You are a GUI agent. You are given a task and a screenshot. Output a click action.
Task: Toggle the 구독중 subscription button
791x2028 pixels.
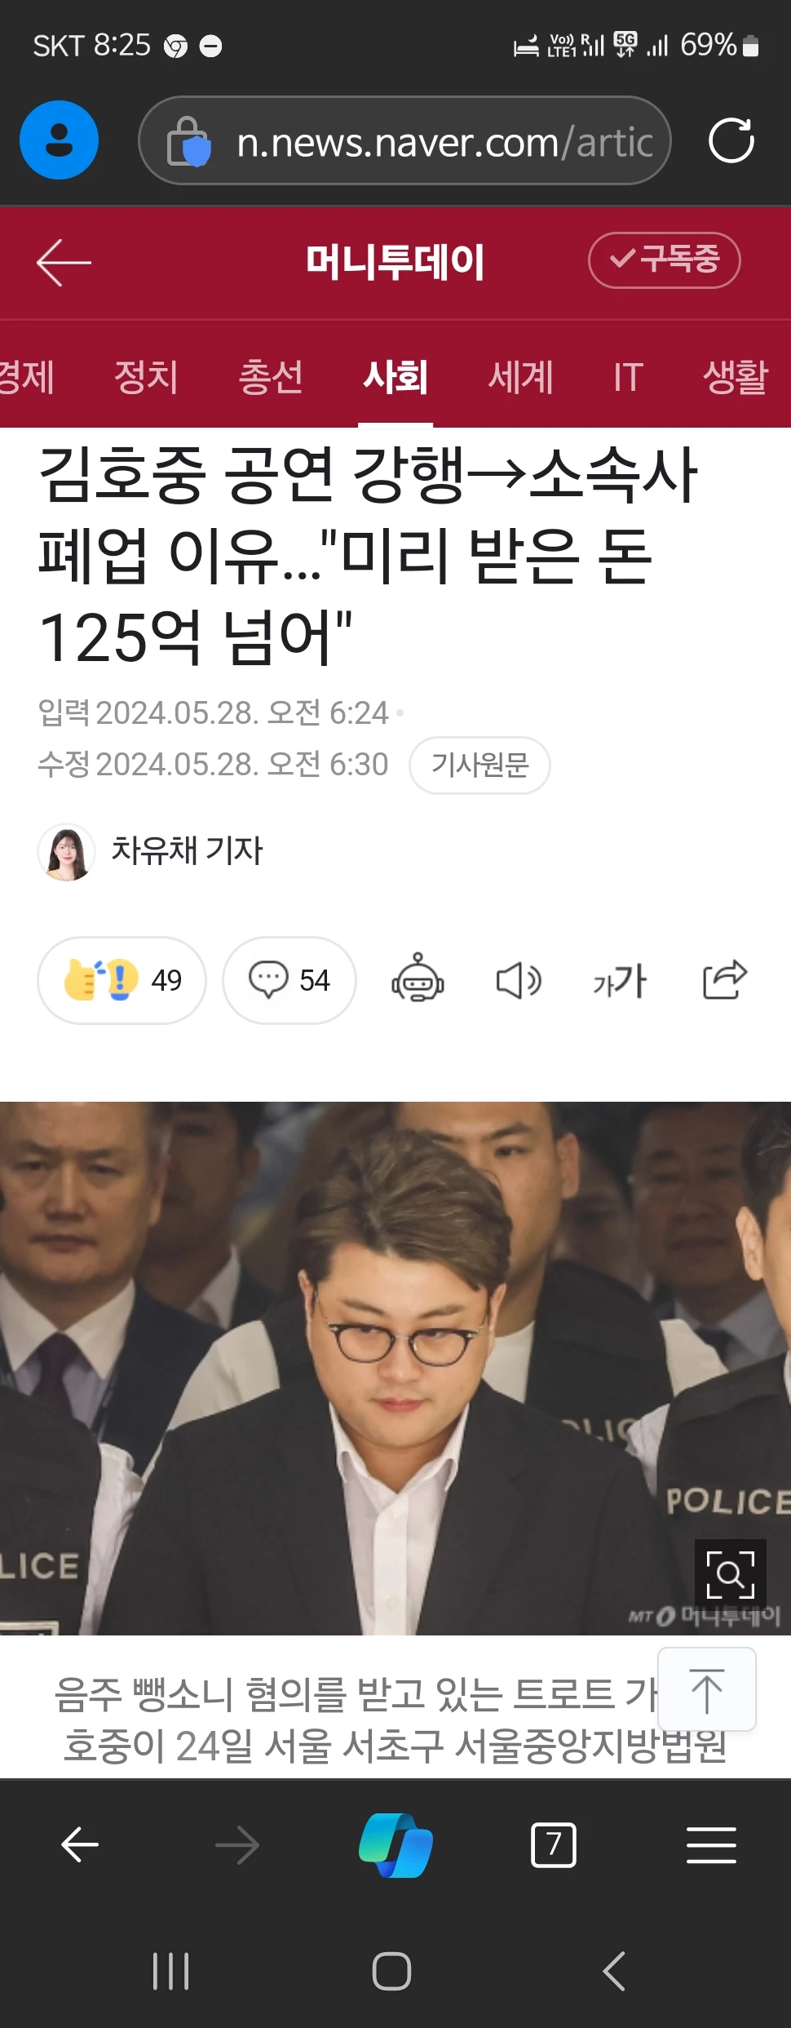[664, 260]
